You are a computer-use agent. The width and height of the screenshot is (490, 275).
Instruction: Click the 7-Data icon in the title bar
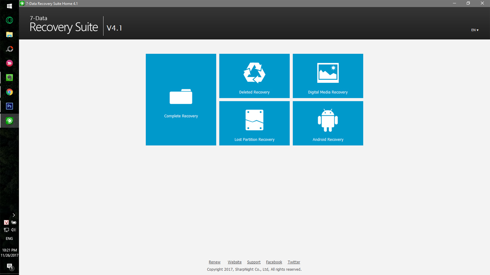pos(22,3)
